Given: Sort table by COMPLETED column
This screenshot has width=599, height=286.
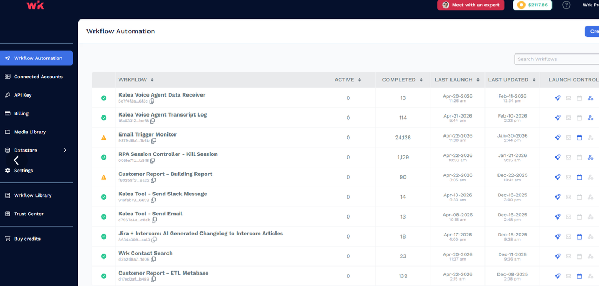Looking at the screenshot, I should [421, 80].
